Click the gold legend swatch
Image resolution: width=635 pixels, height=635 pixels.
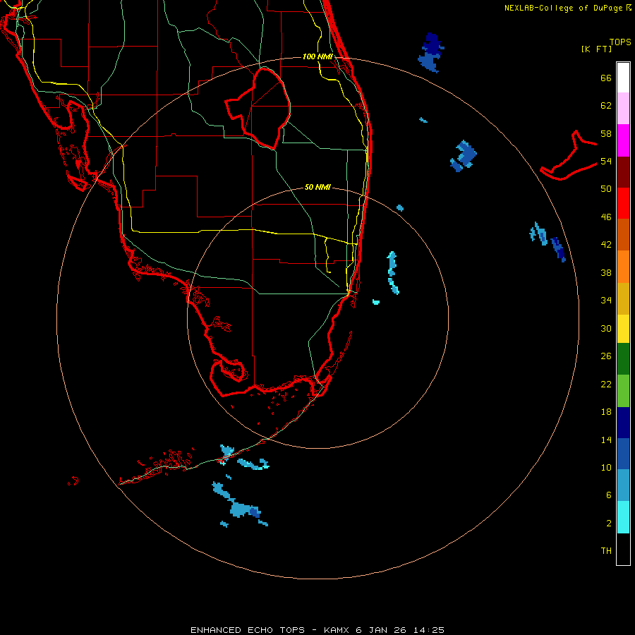pyautogui.click(x=623, y=298)
